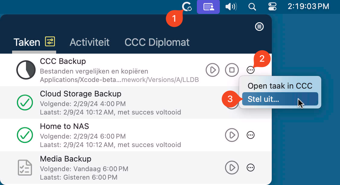Select Stel uit... in the context menu
Screen dimensions: 340x185
point(280,99)
